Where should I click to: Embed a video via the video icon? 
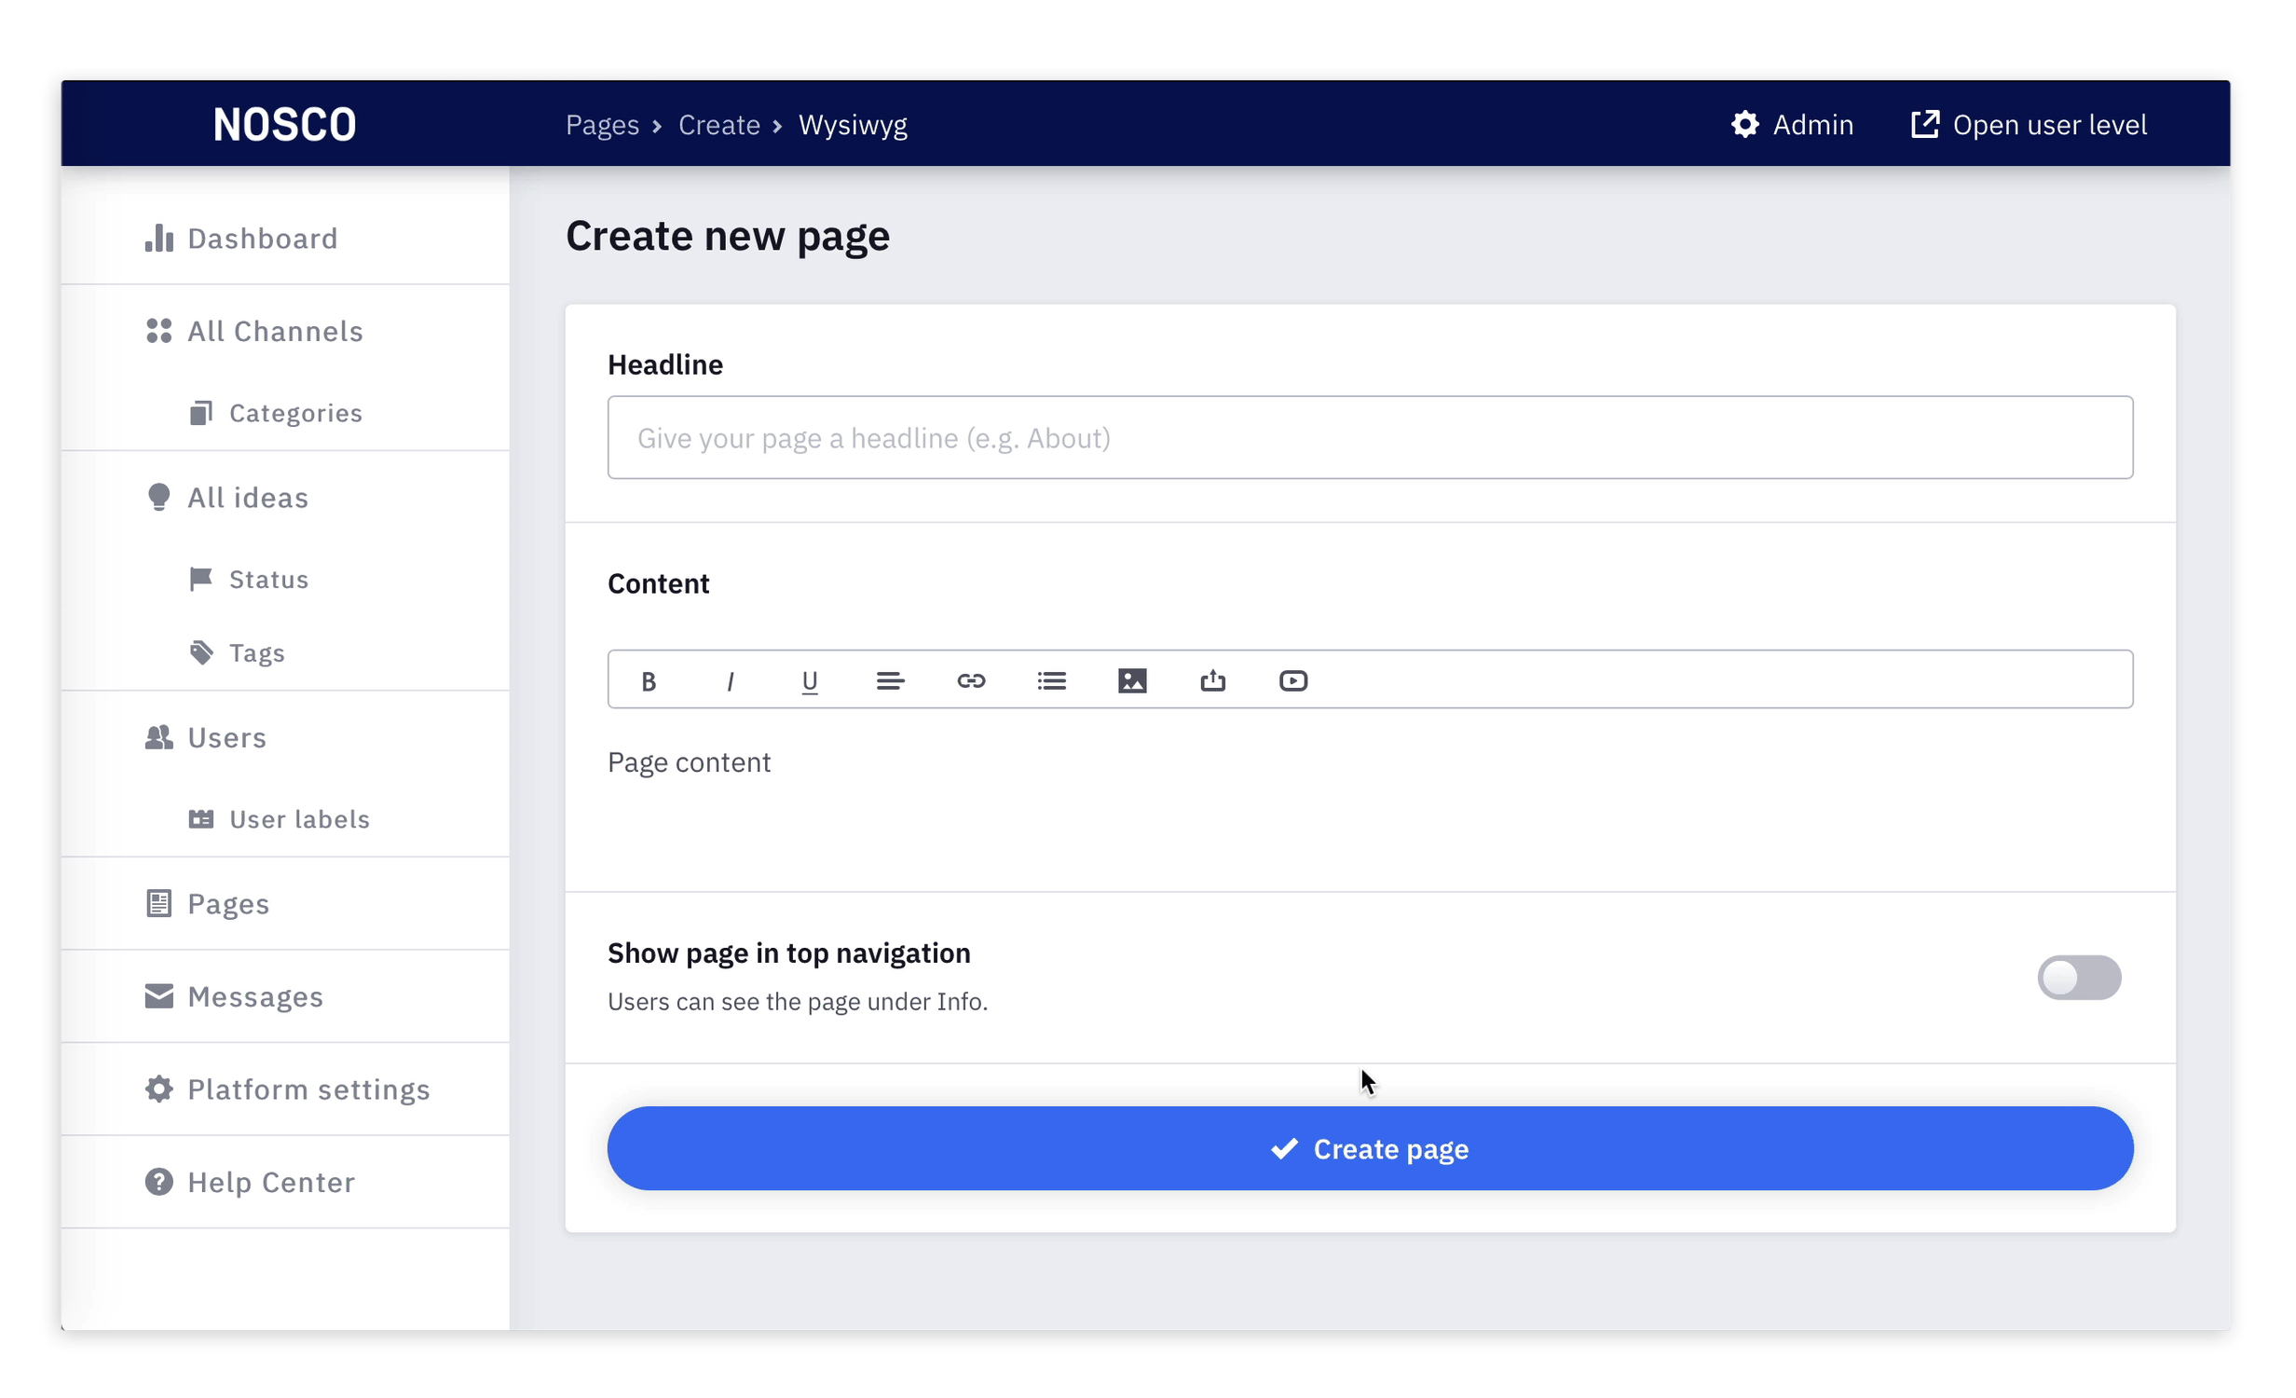1292,681
